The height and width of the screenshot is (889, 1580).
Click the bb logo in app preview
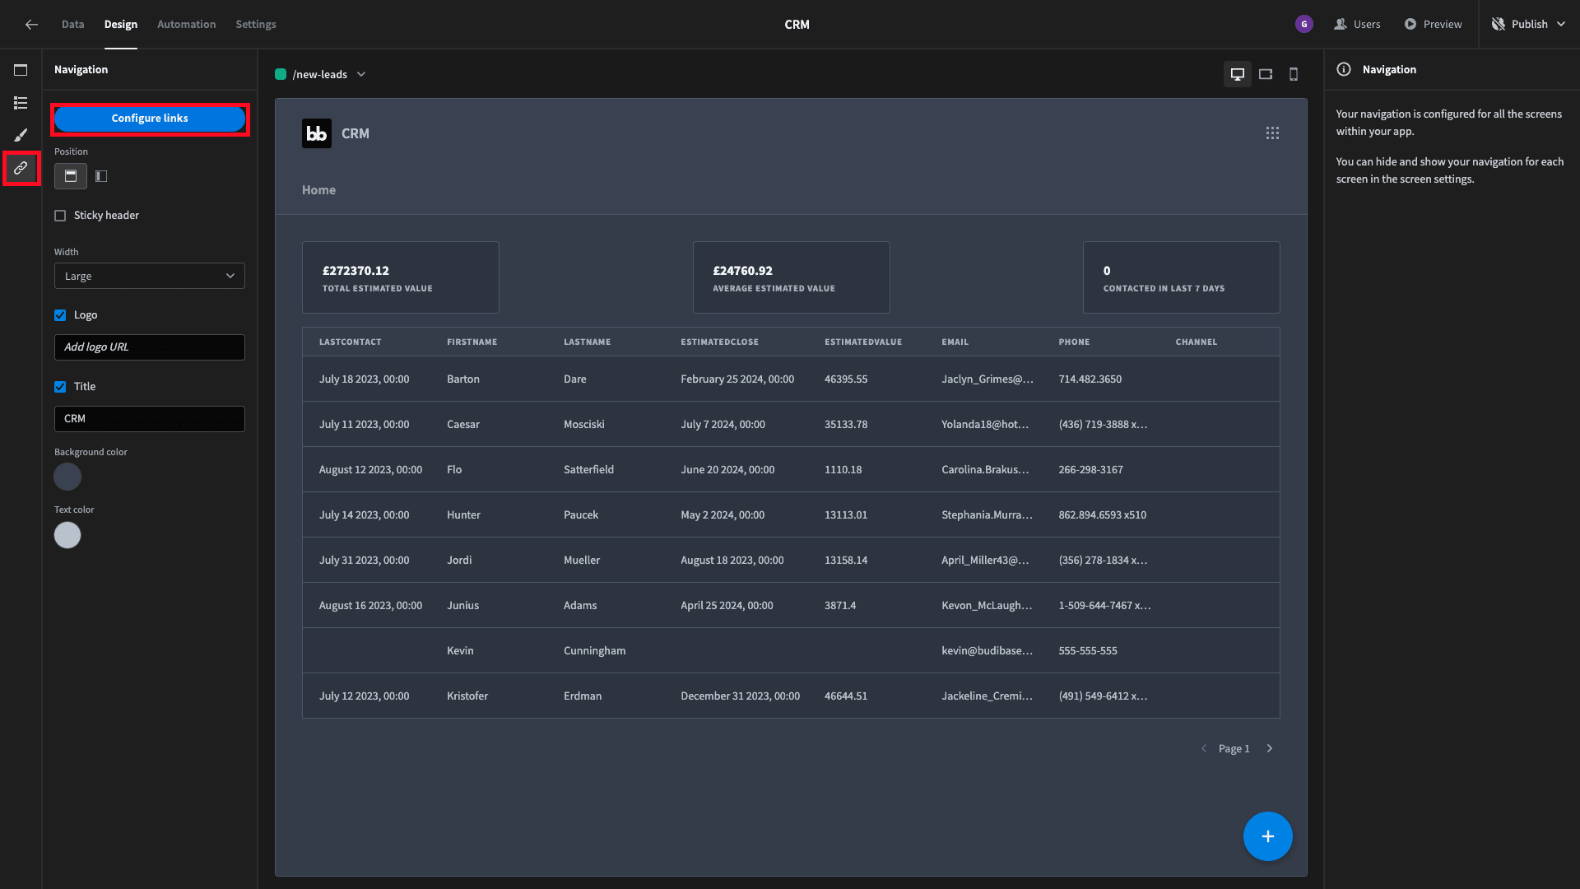[317, 133]
